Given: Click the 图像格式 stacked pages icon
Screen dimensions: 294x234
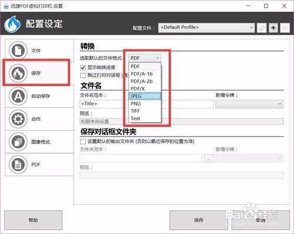Looking at the screenshot, I should [x=18, y=142].
